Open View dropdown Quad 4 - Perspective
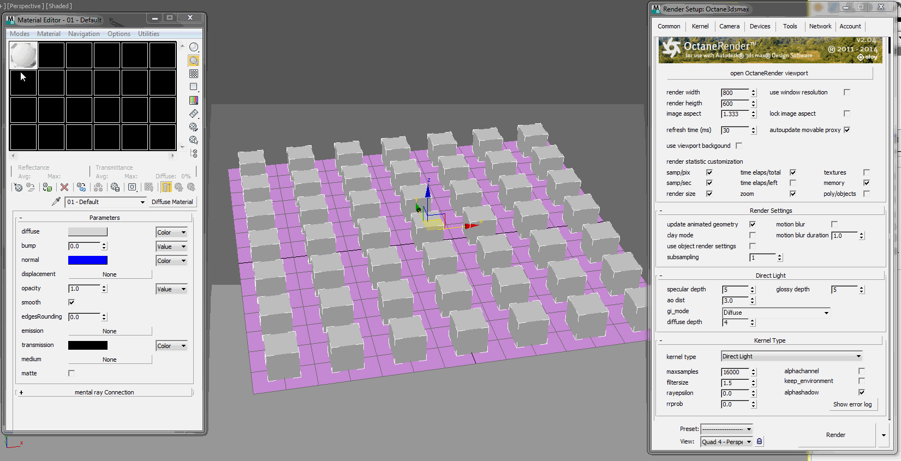Screen dimensions: 901x461 pyautogui.click(x=727, y=442)
